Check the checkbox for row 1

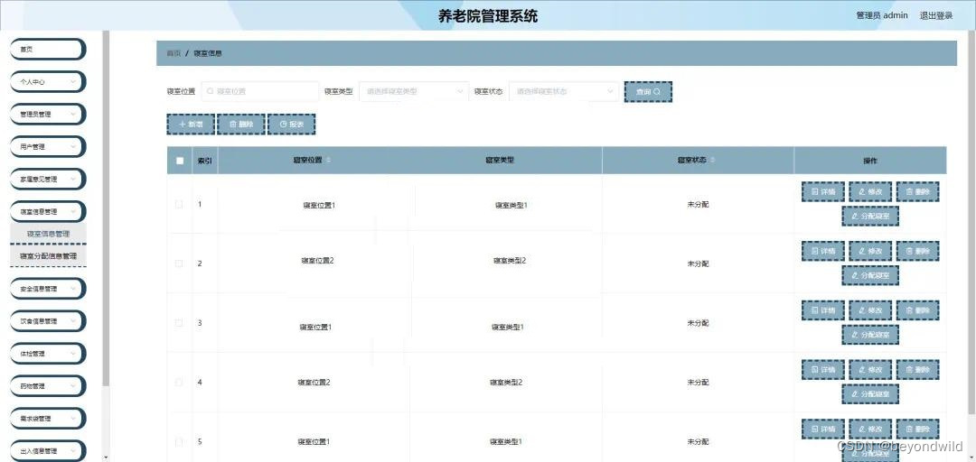pyautogui.click(x=179, y=204)
